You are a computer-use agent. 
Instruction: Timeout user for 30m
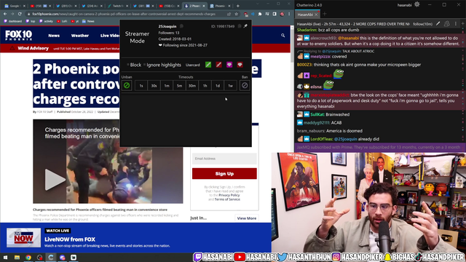192,86
